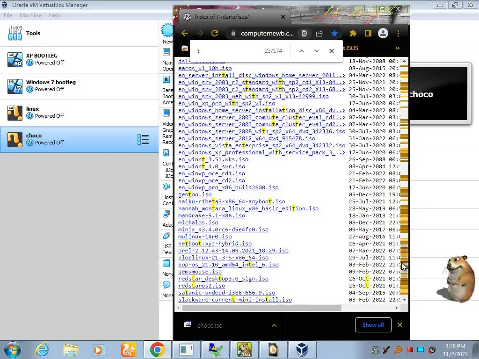Image resolution: width=479 pixels, height=359 pixels.
Task: Open choco VM tools list menu icon
Action: tap(143, 139)
